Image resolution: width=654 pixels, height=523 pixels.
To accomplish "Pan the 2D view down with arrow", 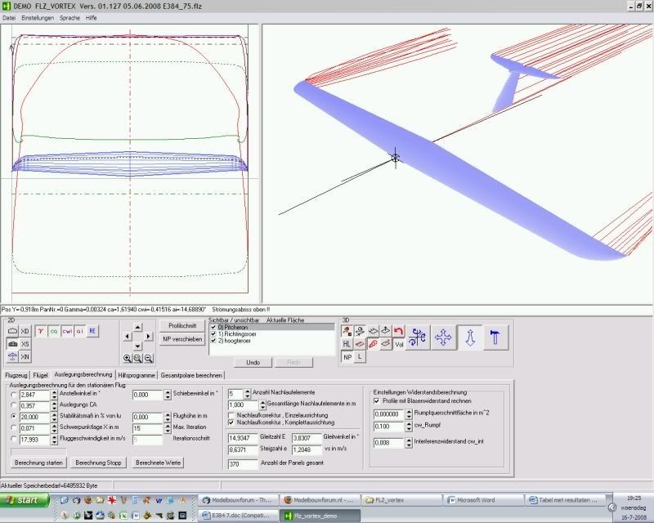I will point(137,346).
